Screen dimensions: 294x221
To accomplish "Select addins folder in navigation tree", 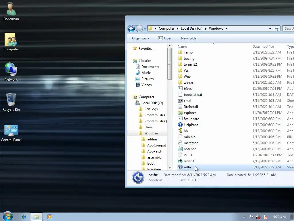I will point(149,139).
